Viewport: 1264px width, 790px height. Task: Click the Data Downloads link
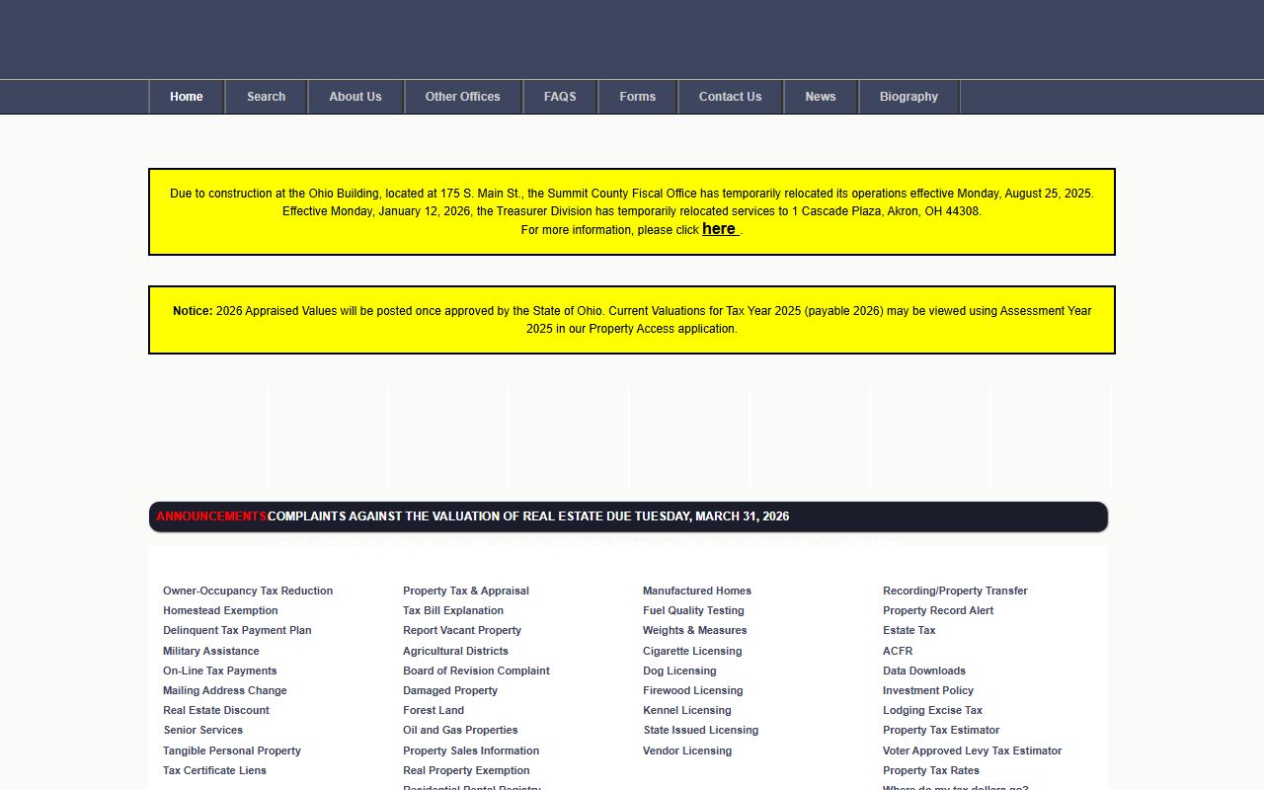923,671
